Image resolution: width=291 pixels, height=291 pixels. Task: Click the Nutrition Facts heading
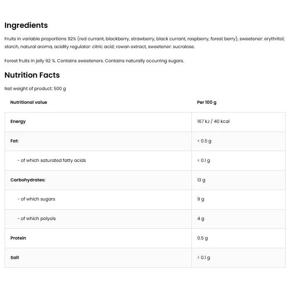[x=32, y=75]
